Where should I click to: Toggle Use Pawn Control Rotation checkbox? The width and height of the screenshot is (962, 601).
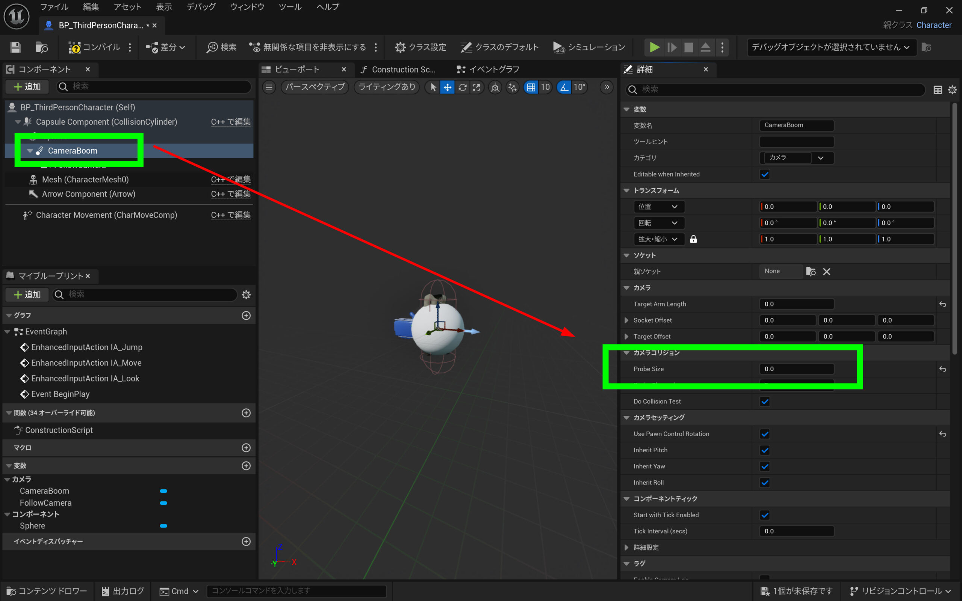[x=764, y=433]
